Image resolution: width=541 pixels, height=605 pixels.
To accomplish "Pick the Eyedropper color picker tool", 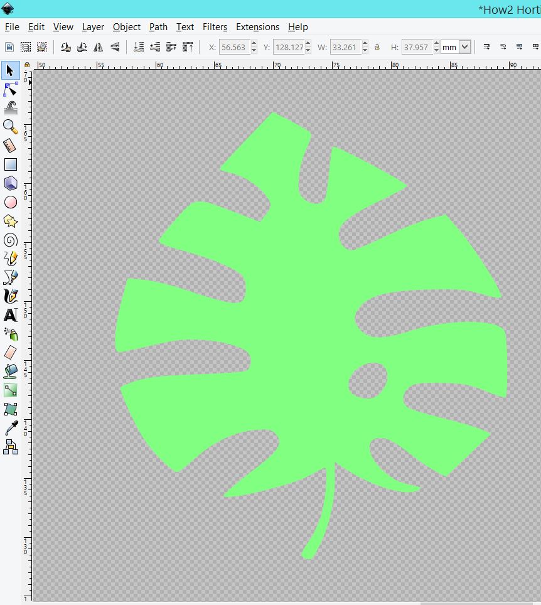I will pyautogui.click(x=10, y=428).
